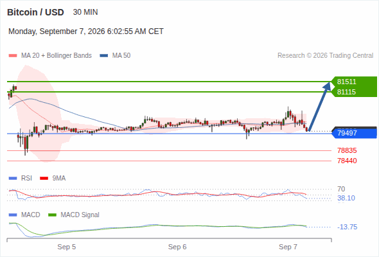This screenshot has width=379, height=257.
Task: Click the RSI value 38.10 readout
Action: (346, 199)
